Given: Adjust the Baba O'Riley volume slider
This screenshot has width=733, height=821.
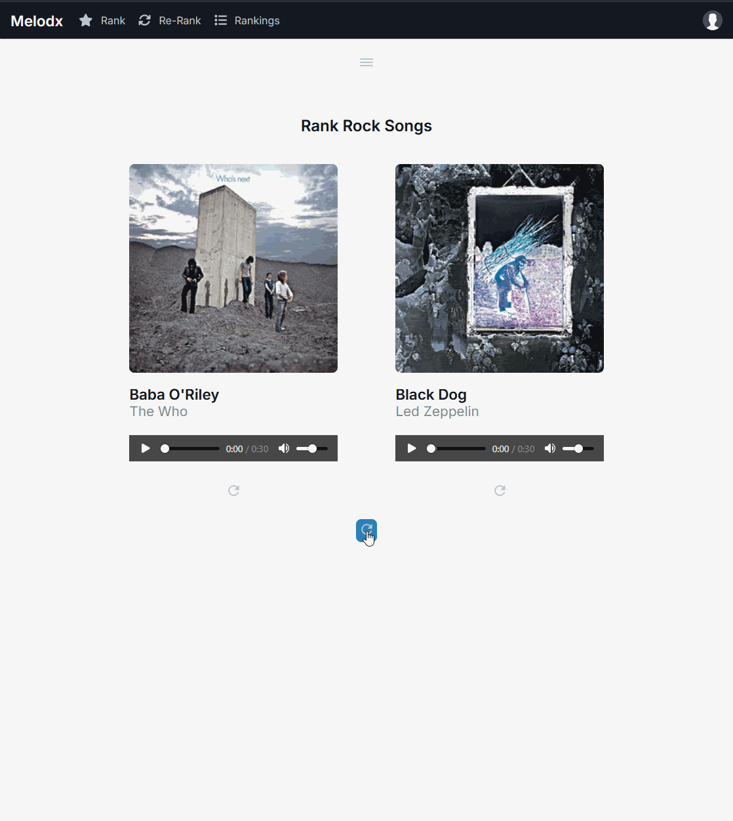Looking at the screenshot, I should [x=312, y=448].
